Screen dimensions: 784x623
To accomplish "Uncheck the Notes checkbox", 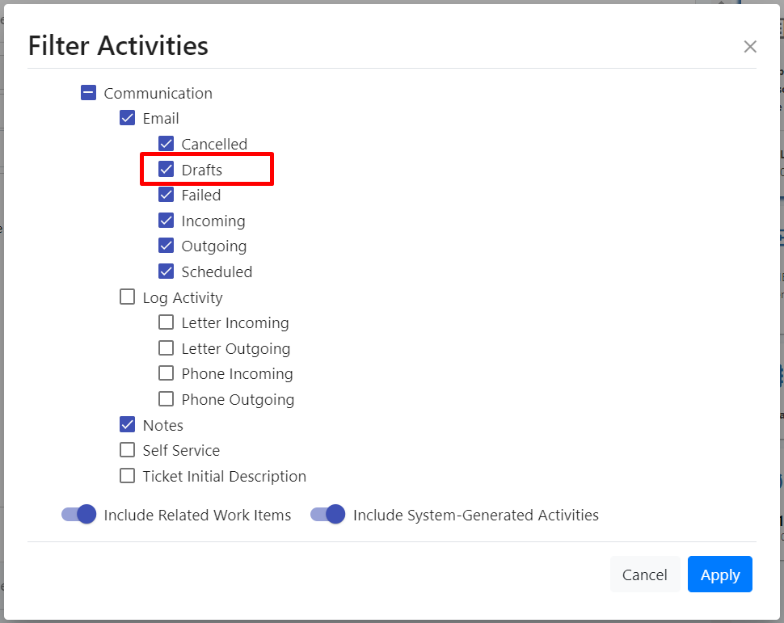I will click(x=128, y=425).
